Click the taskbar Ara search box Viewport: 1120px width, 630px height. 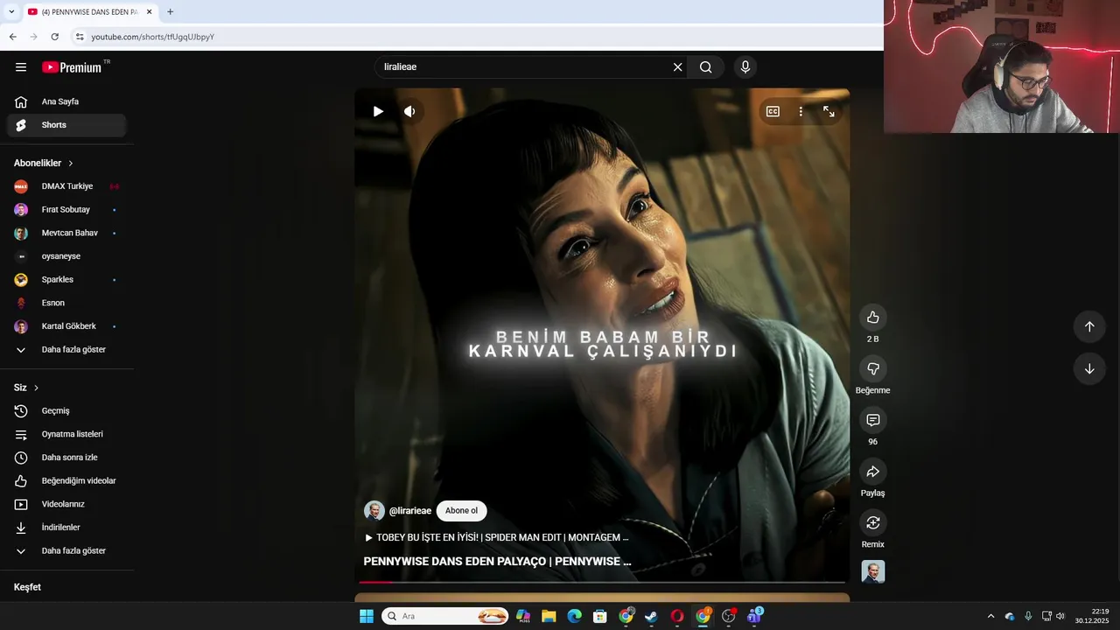[445, 616]
